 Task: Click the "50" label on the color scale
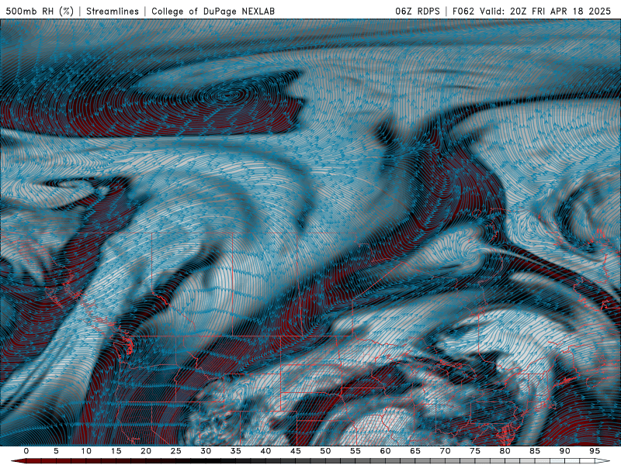325,451
